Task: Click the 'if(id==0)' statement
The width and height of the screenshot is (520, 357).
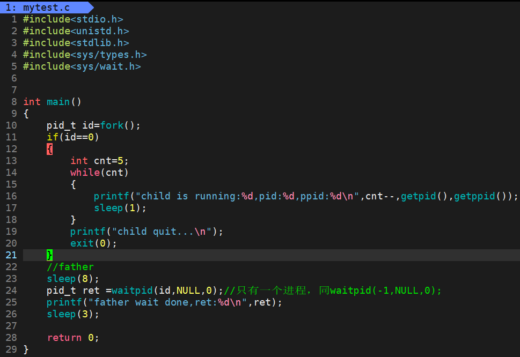Action: [72, 137]
